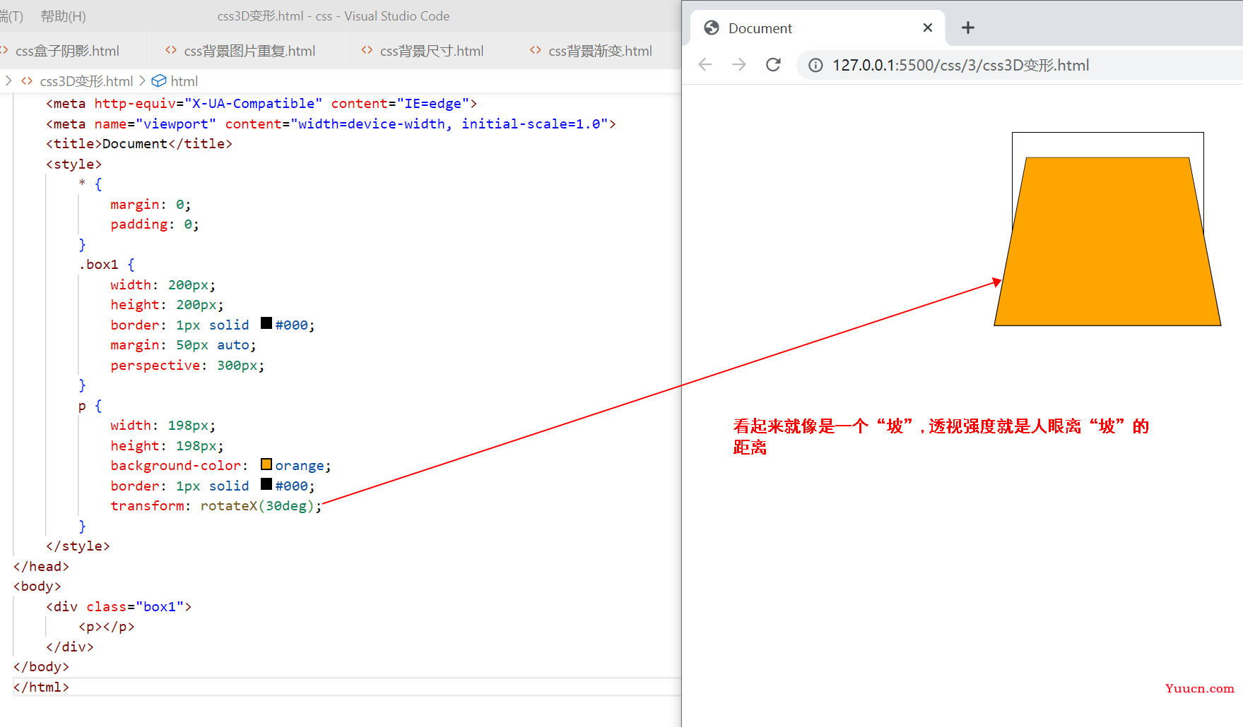Click '</head>' closing tag line
1243x727 pixels.
(42, 567)
